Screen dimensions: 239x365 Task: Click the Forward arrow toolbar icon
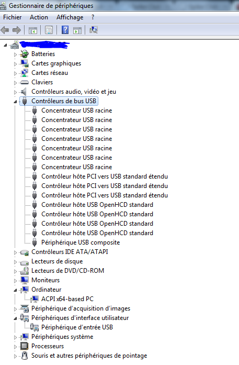coord(17,30)
